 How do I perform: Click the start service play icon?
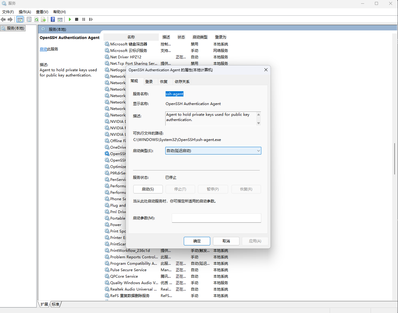click(69, 19)
